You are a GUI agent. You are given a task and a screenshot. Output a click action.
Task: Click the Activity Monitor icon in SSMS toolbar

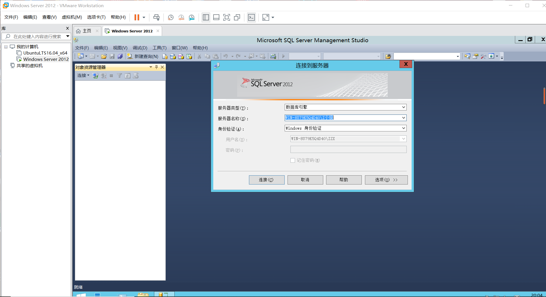(273, 56)
